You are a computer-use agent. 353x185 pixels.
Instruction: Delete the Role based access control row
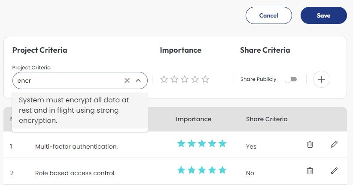(x=310, y=171)
